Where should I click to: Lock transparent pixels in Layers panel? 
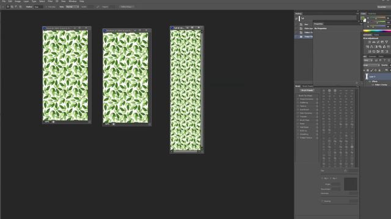(x=368, y=71)
